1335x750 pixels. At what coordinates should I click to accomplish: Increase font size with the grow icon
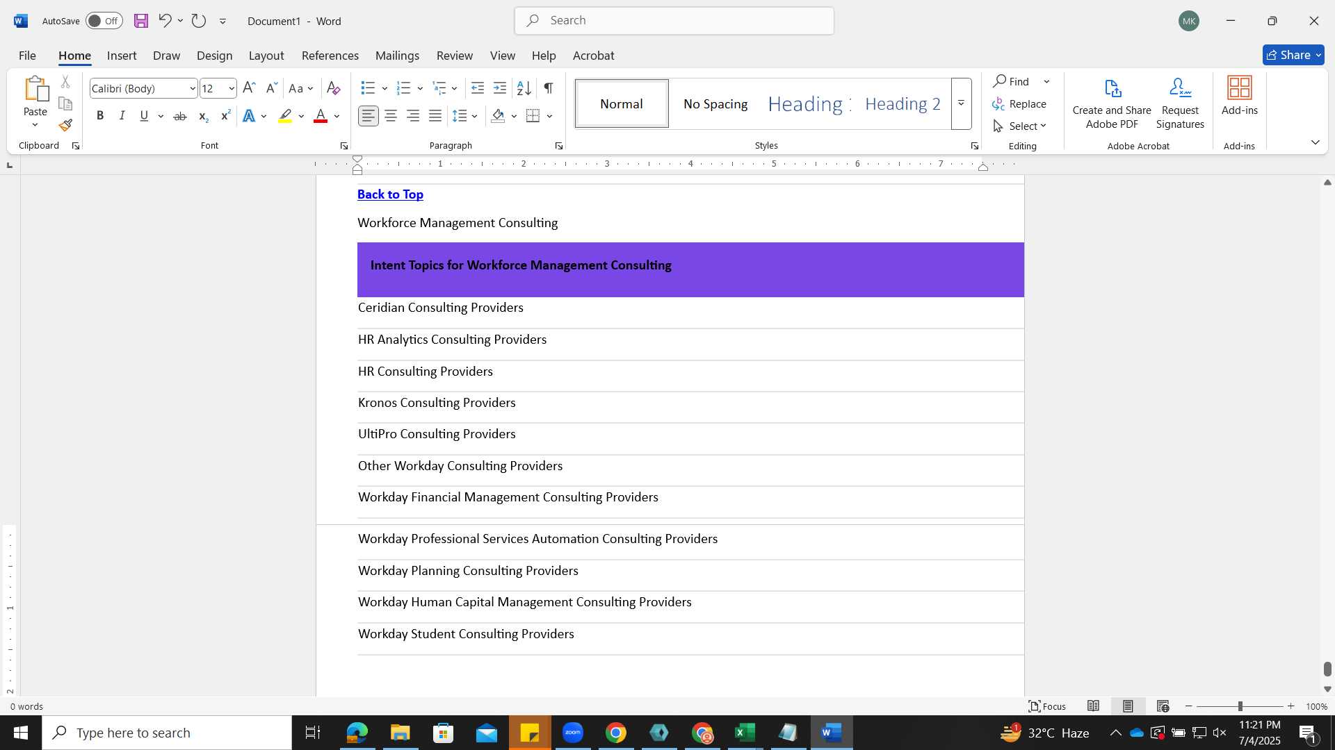click(x=249, y=88)
